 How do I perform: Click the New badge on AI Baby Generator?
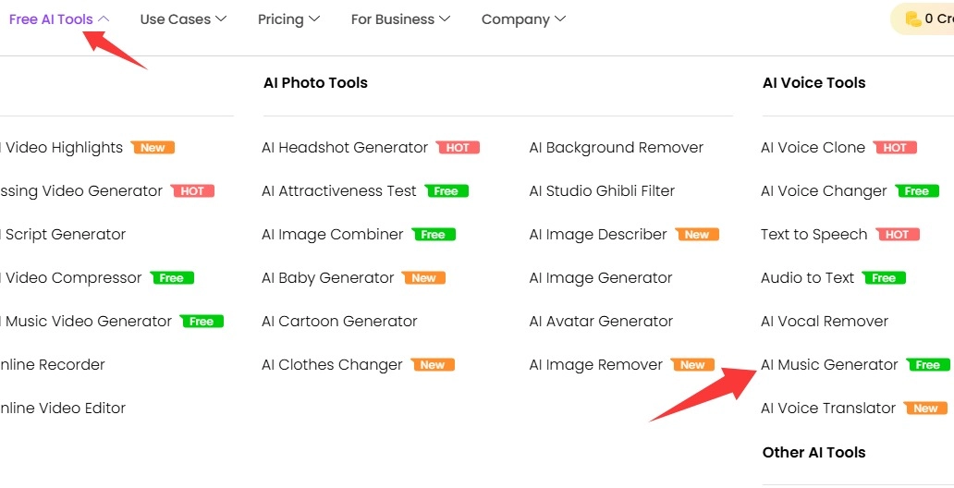click(424, 278)
